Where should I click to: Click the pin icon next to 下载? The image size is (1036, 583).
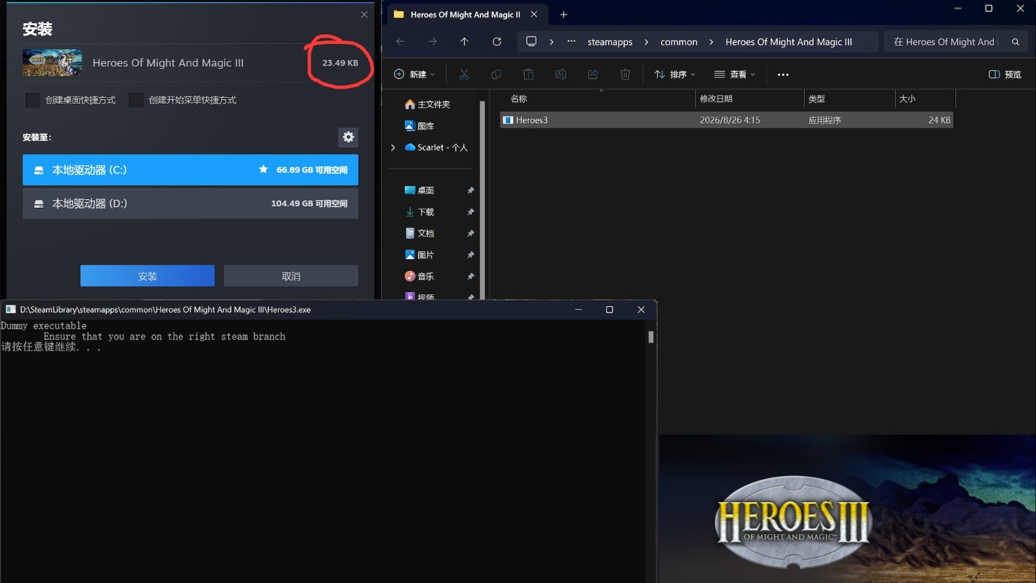pyautogui.click(x=471, y=212)
